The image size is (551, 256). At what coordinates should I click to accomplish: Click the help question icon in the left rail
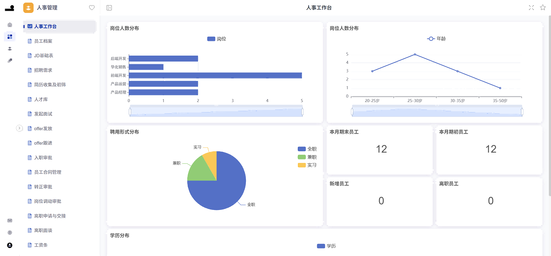coord(9,232)
